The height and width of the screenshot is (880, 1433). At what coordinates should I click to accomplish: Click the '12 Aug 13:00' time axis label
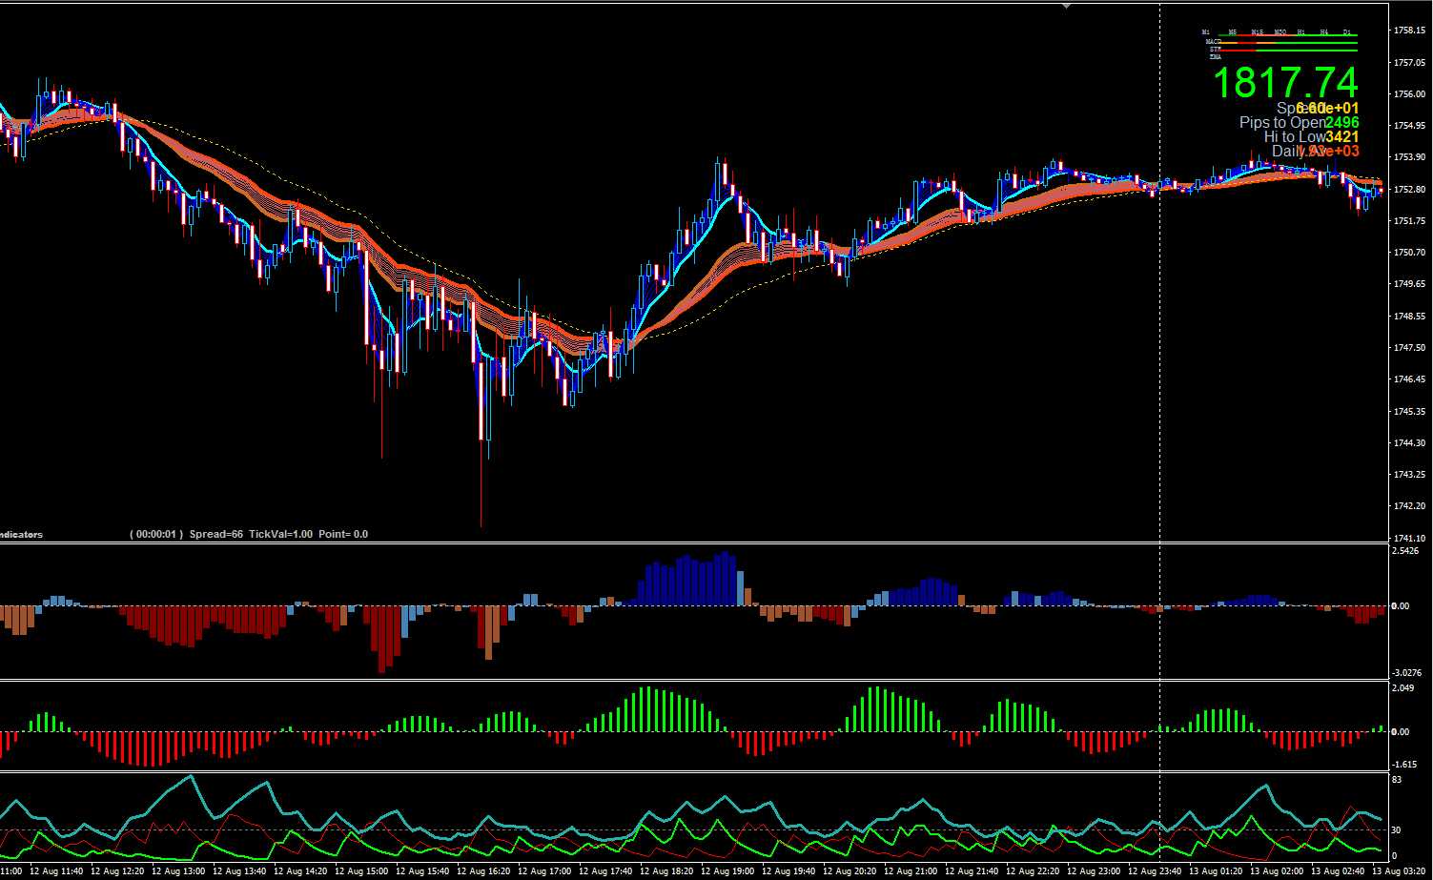point(178,871)
